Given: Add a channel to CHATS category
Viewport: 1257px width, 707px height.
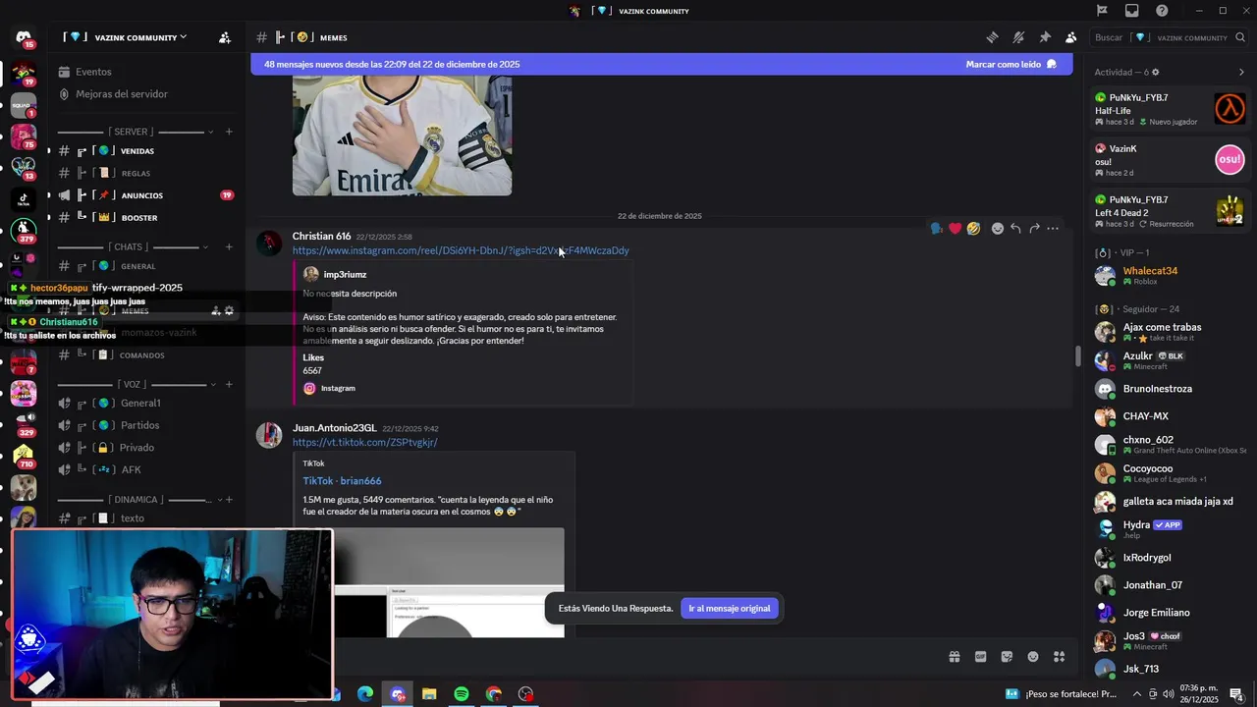Looking at the screenshot, I should 229,246.
